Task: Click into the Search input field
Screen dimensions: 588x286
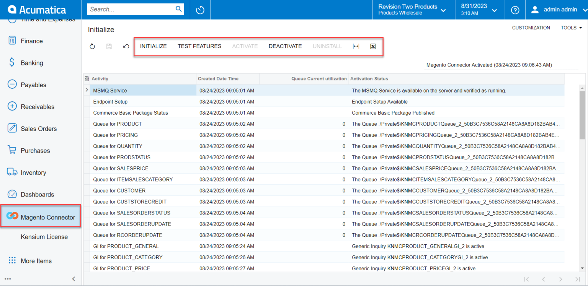Action: pos(131,9)
